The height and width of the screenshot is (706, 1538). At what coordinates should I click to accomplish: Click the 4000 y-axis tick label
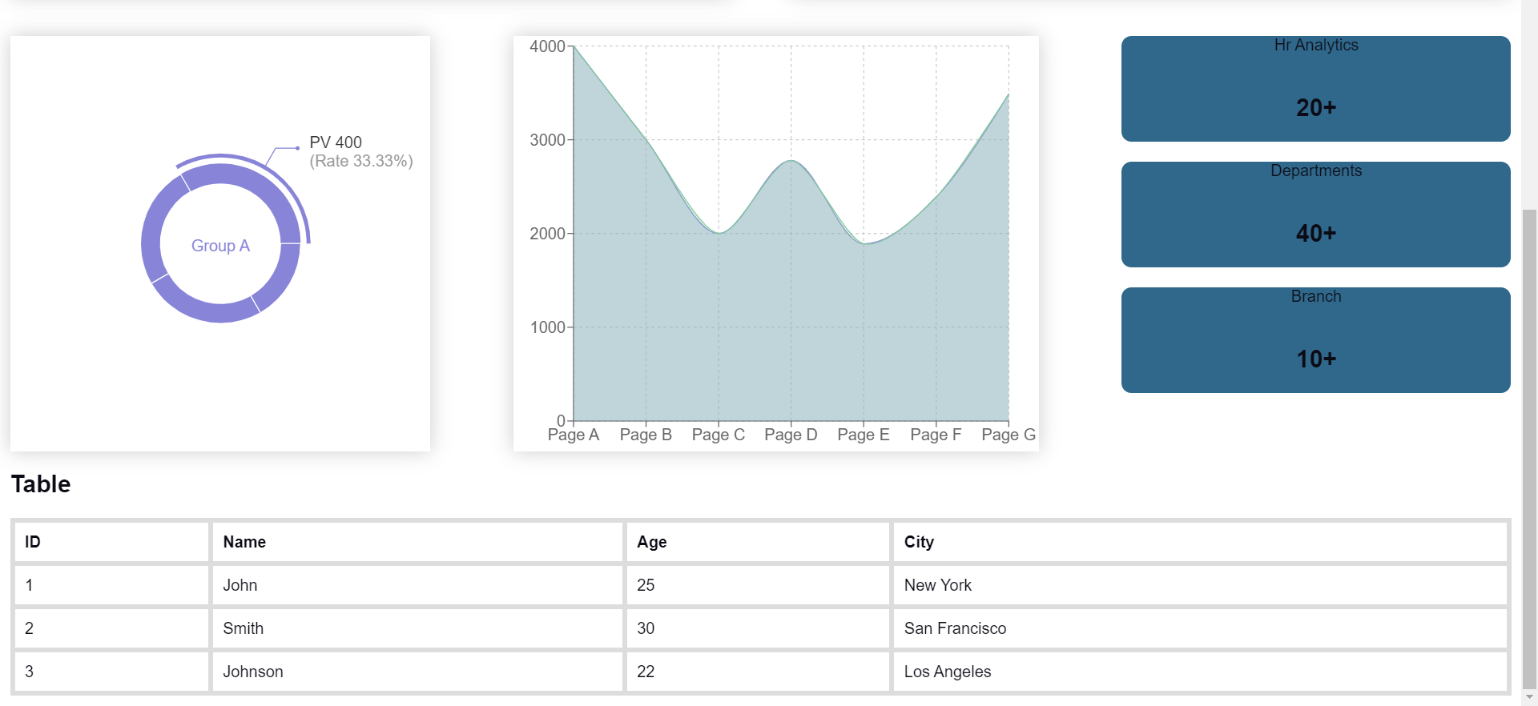547,46
